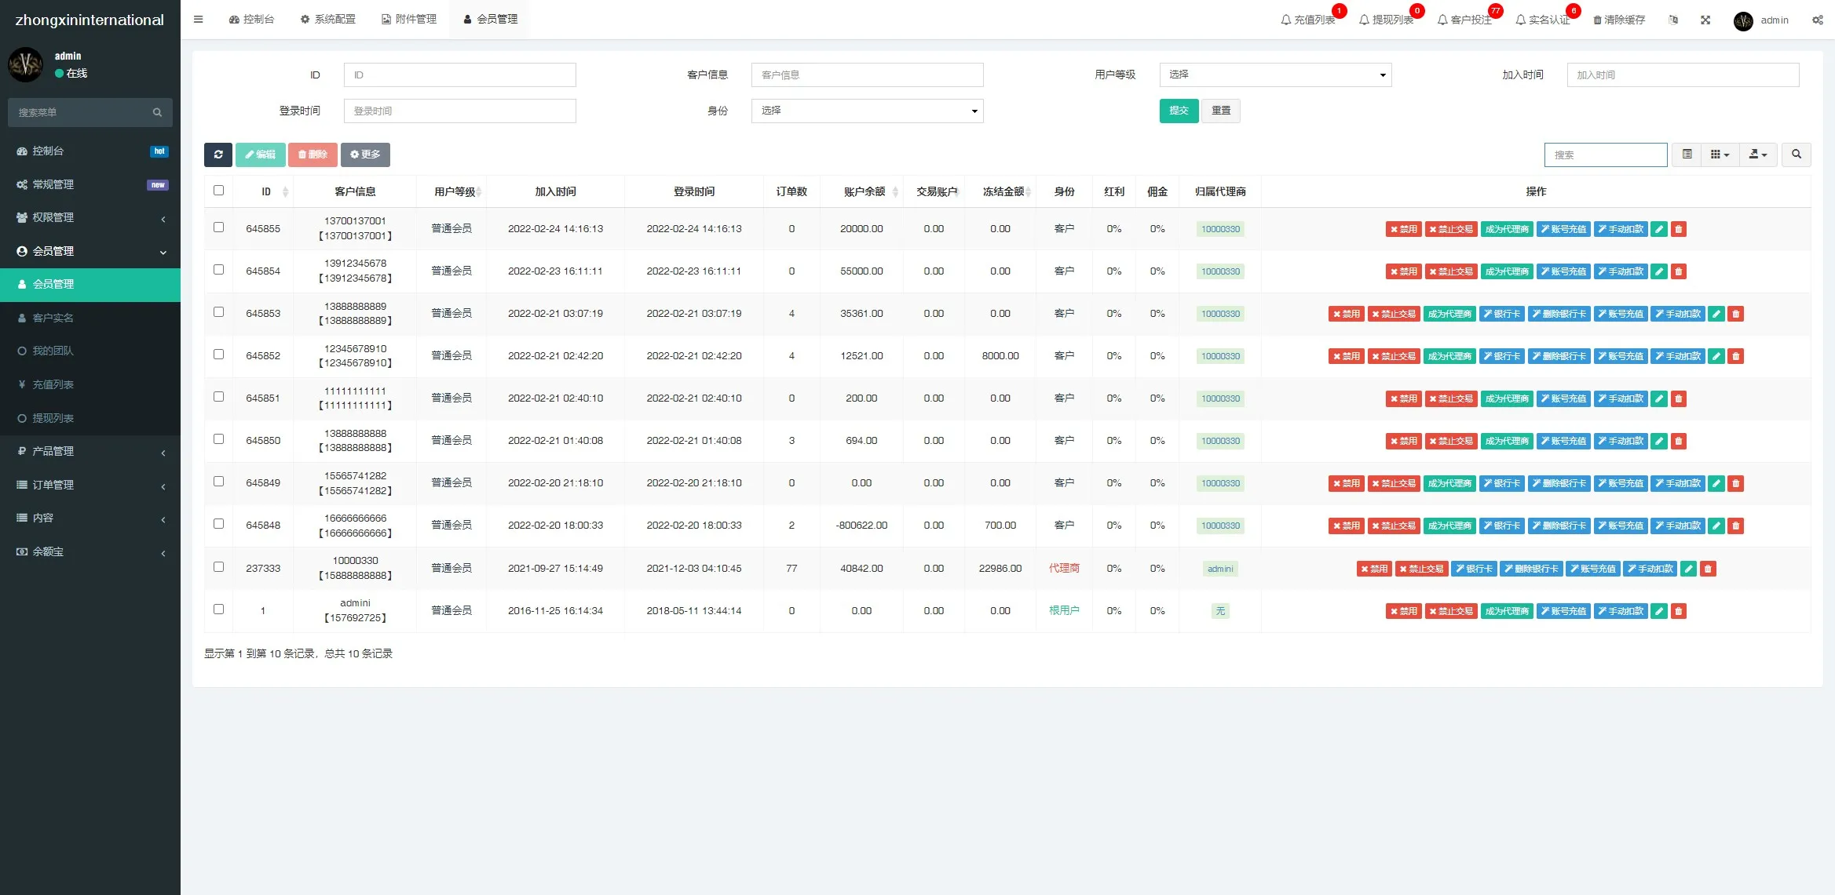Click the refresh table icon button
1835x895 pixels.
click(218, 155)
